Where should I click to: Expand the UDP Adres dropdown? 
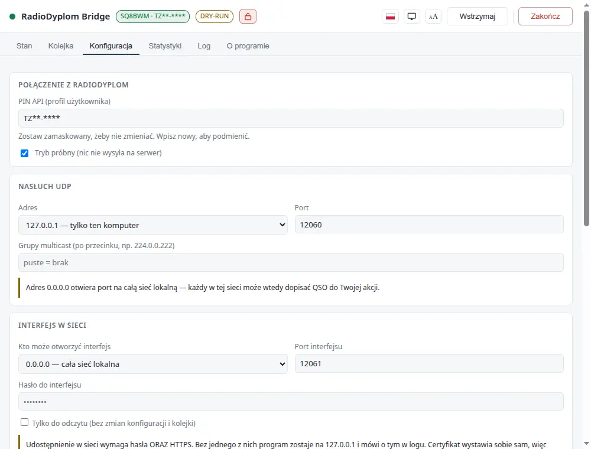point(152,225)
